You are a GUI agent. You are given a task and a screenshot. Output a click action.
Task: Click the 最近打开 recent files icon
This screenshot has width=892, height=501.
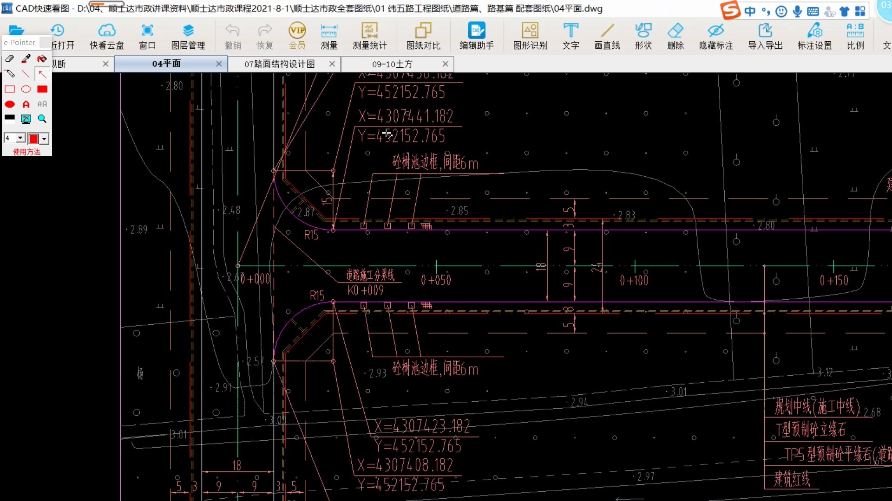pos(58,36)
